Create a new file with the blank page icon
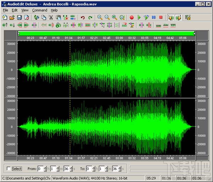The image size is (213, 182). tap(5, 17)
